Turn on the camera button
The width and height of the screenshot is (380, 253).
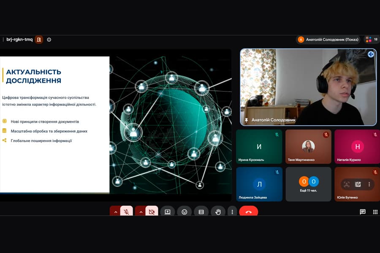pyautogui.click(x=152, y=212)
